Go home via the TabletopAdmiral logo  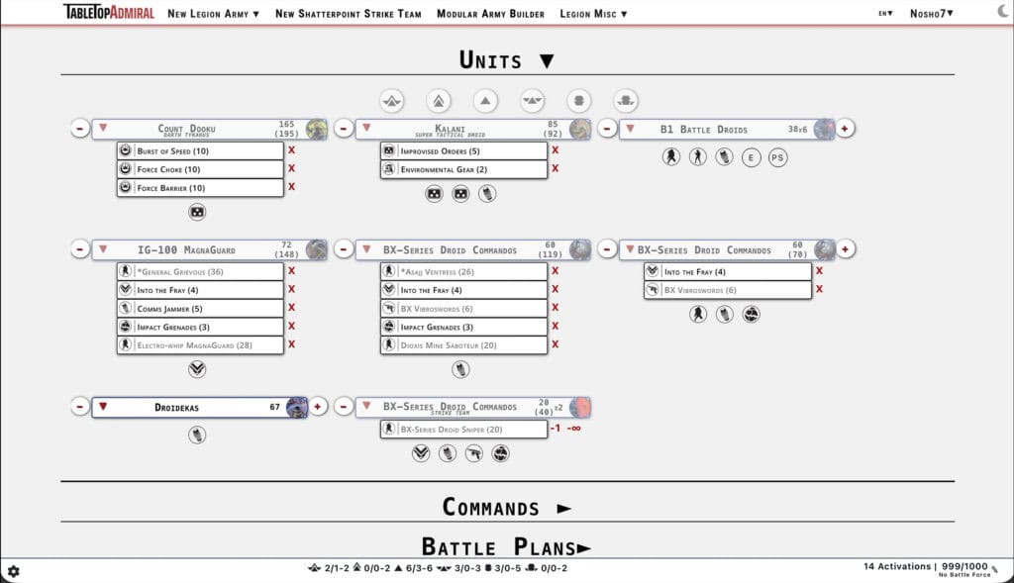[x=109, y=12]
